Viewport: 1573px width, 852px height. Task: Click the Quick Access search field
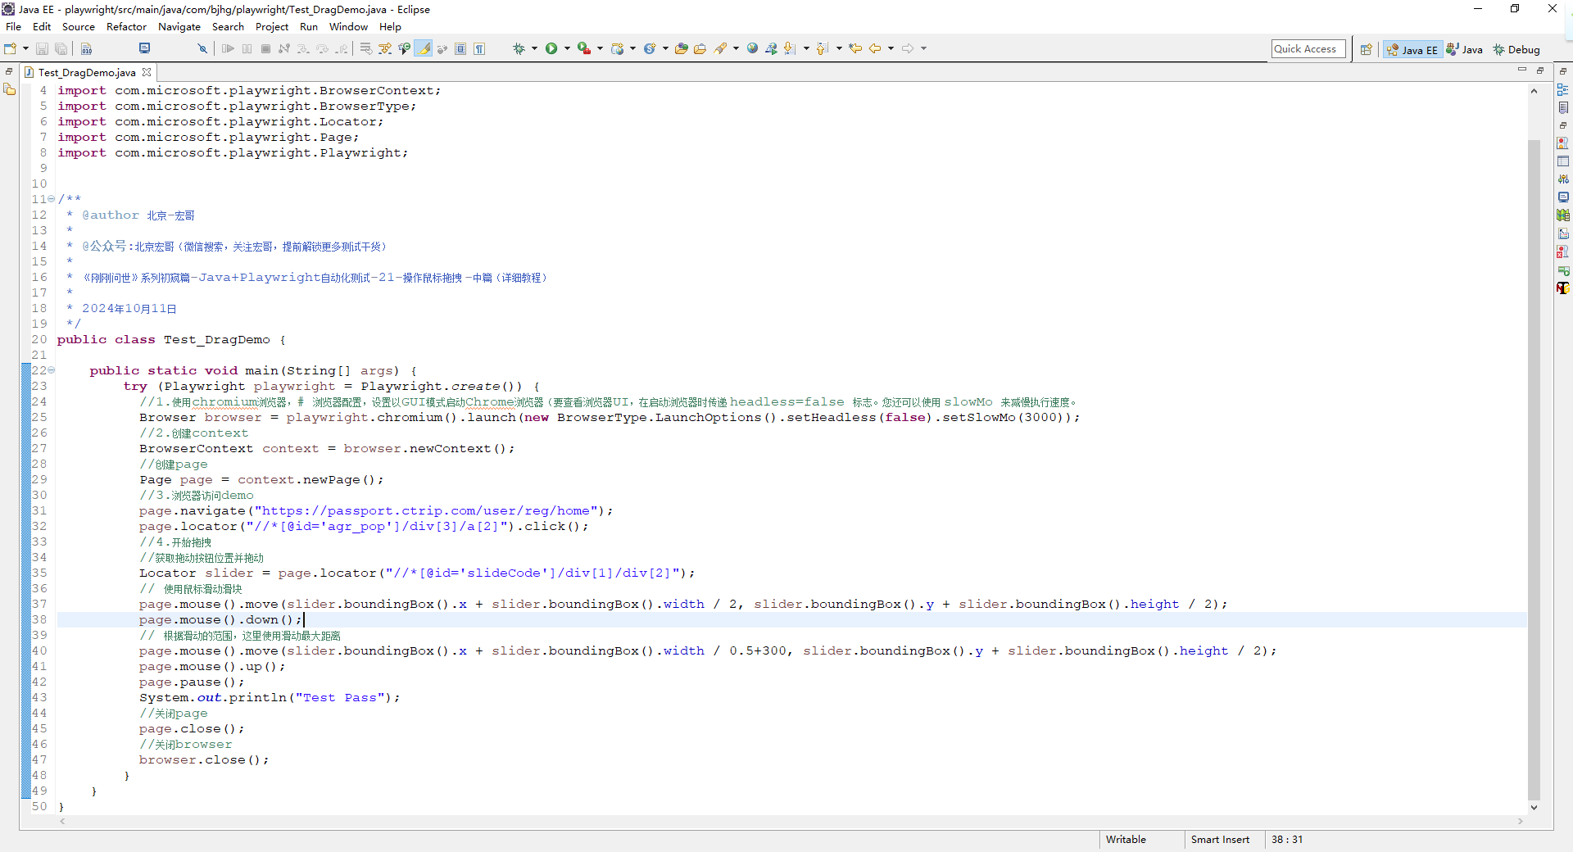[1308, 49]
